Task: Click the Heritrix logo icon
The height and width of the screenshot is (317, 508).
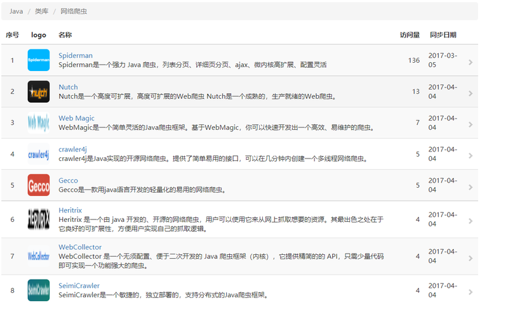Action: pyautogui.click(x=39, y=219)
